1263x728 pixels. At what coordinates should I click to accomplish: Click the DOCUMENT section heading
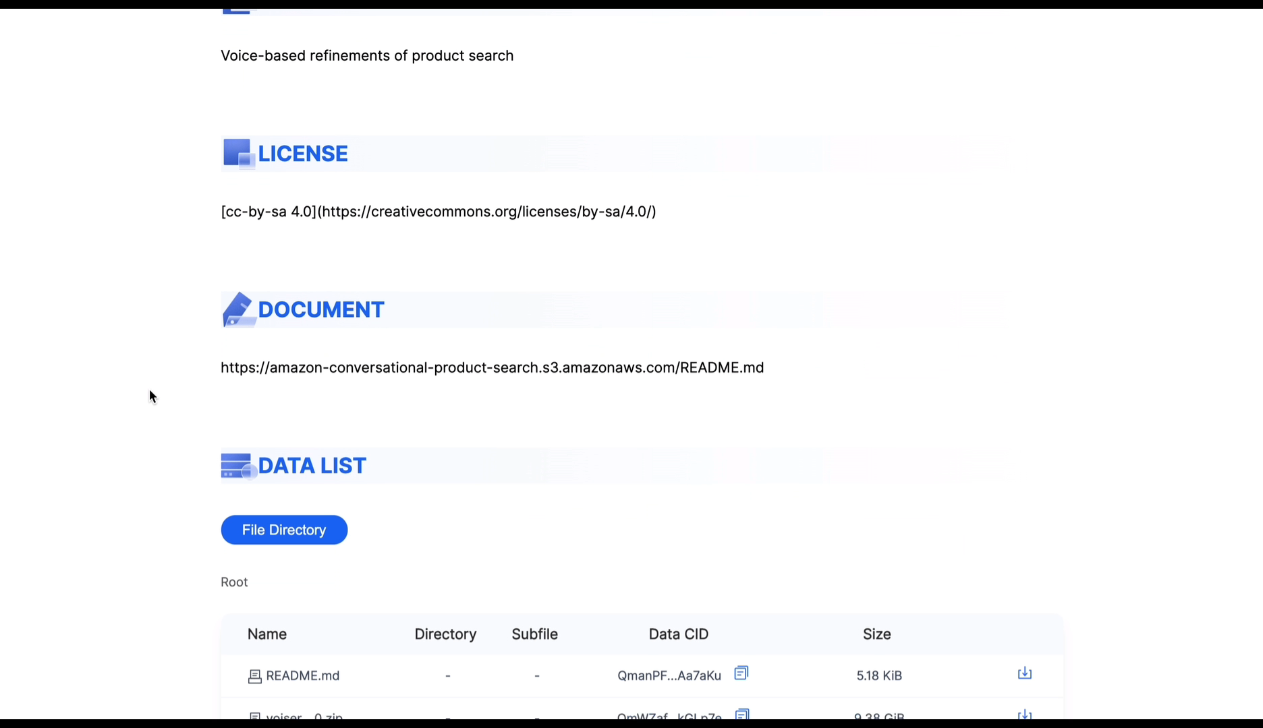tap(321, 310)
